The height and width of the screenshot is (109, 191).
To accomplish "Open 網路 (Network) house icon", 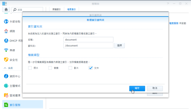I will 6,31.
